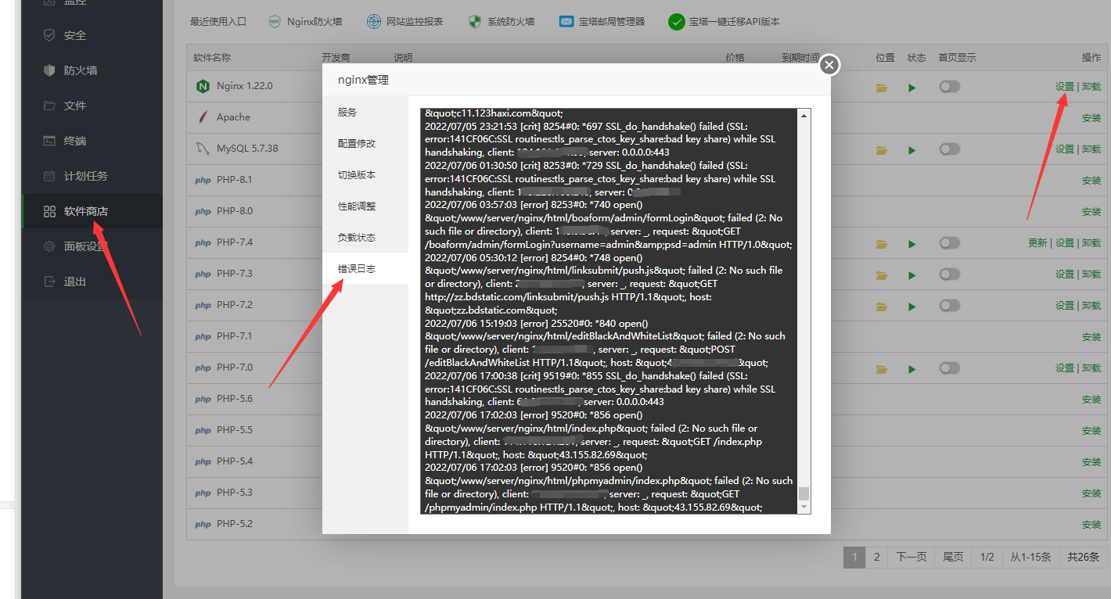Image resolution: width=1111 pixels, height=599 pixels.
Task: Jump to 尾页 in pagination
Action: (953, 557)
